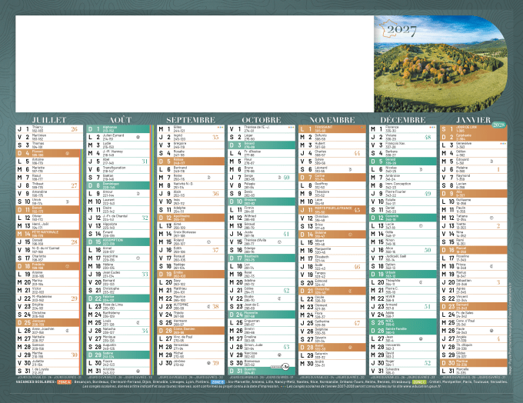Click moon phase icon on 2 August

pyautogui.click(x=137, y=136)
